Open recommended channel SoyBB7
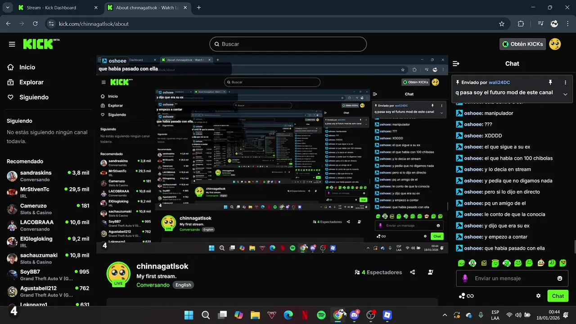576x324 pixels. click(x=47, y=275)
